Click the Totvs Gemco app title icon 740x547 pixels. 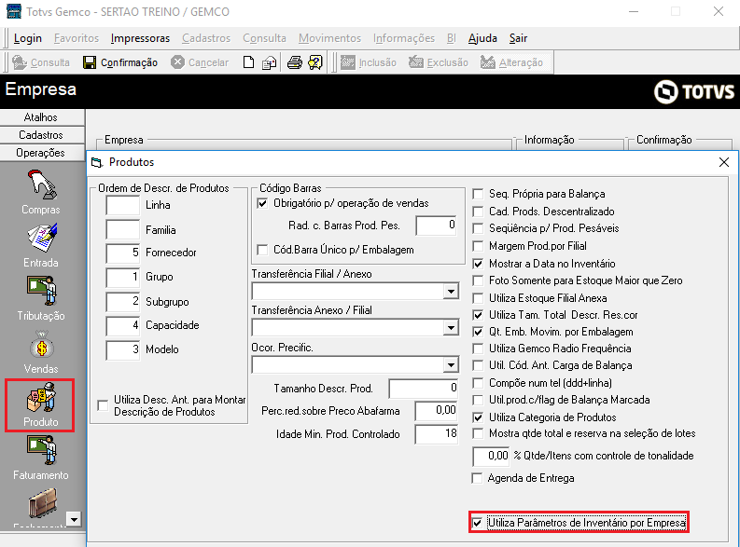tap(14, 11)
